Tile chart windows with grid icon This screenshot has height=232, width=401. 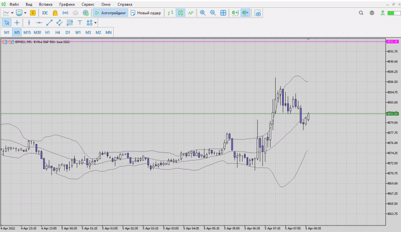(x=223, y=13)
